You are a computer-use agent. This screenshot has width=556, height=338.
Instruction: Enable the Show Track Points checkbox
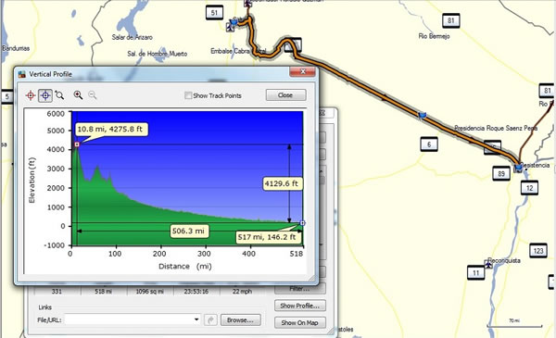(x=188, y=95)
